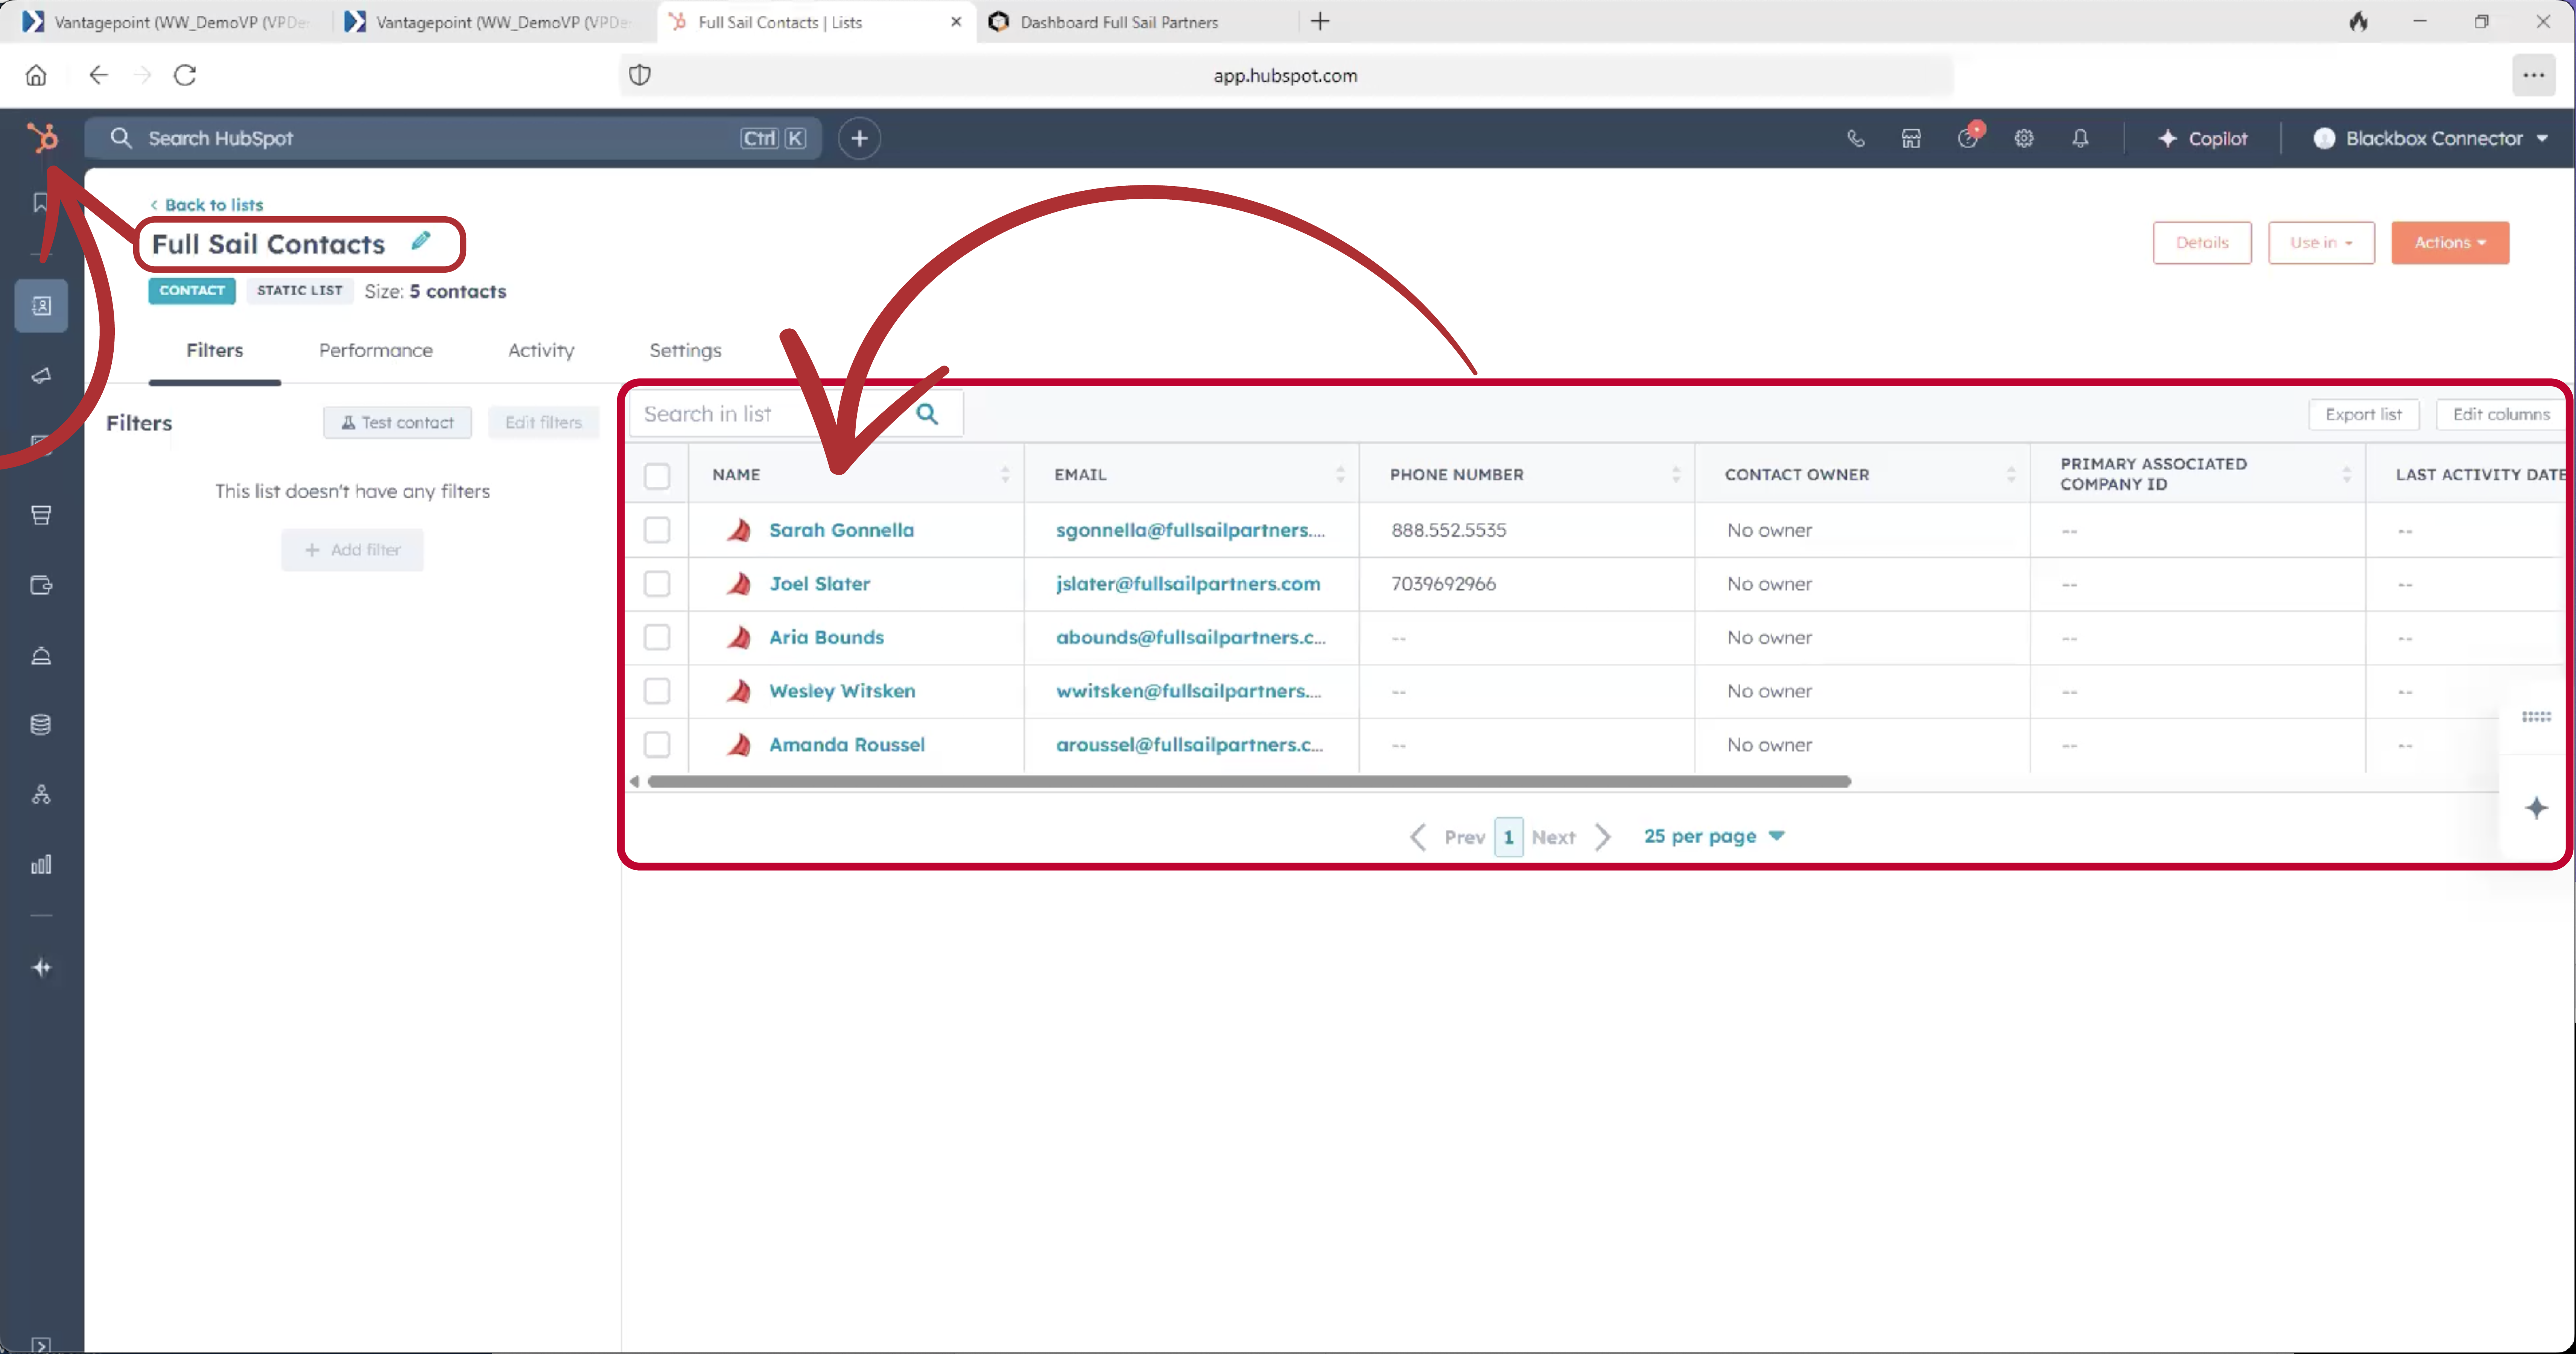Open the Marketing megaphone sidebar icon
This screenshot has width=2576, height=1354.
tap(41, 376)
